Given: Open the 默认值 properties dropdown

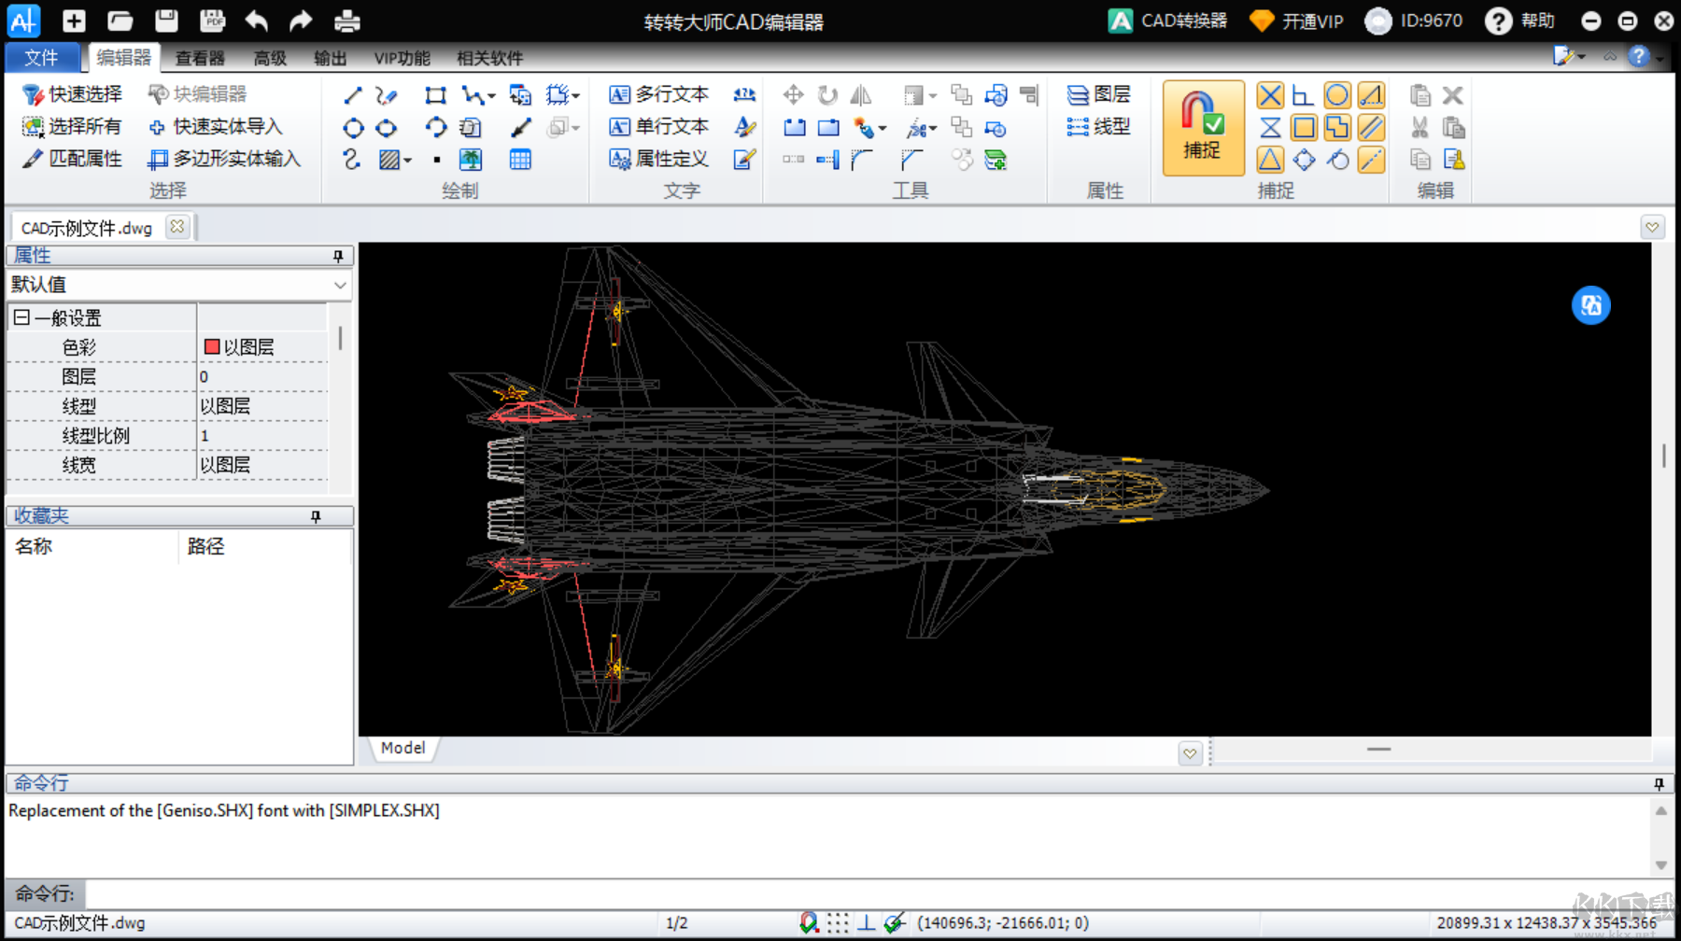Looking at the screenshot, I should [x=340, y=285].
